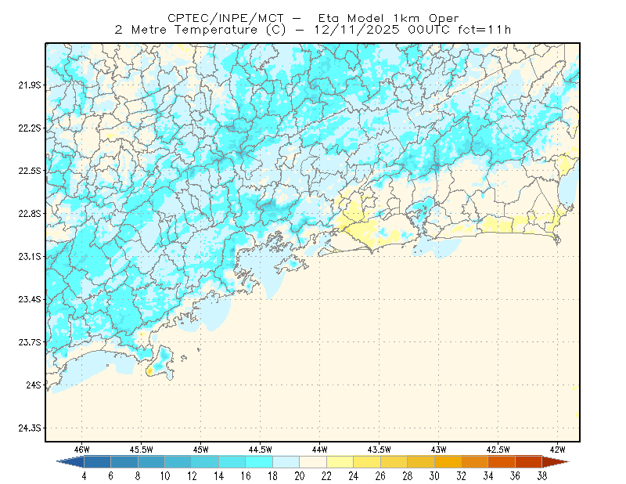The image size is (626, 484).
Task: Select the 4-6 dark blue colorbar segment
Action: (x=97, y=461)
